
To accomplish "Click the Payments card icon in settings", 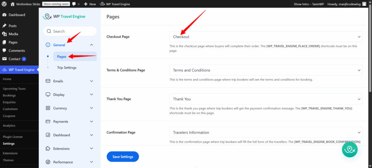I will click(48, 122).
